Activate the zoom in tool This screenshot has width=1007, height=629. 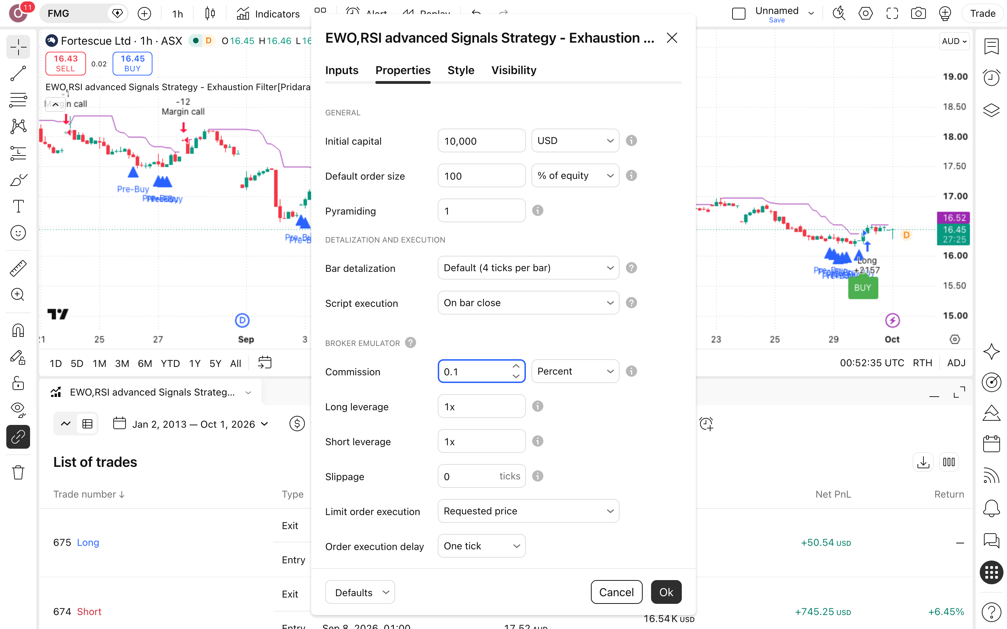pyautogui.click(x=18, y=295)
